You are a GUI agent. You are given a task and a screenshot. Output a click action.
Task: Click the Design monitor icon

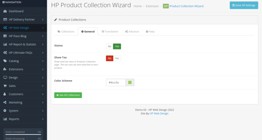click(x=5, y=77)
